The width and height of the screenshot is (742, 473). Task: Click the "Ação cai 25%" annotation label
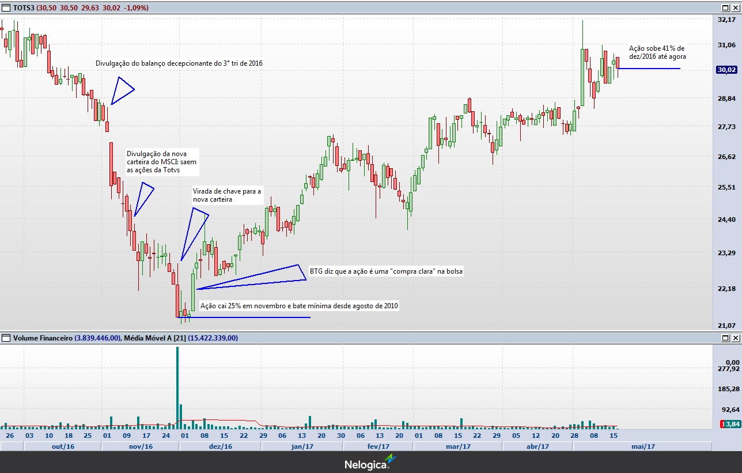click(x=298, y=306)
